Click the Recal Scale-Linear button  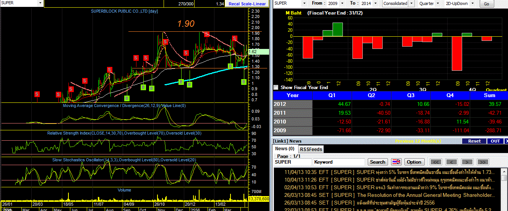(x=247, y=4)
